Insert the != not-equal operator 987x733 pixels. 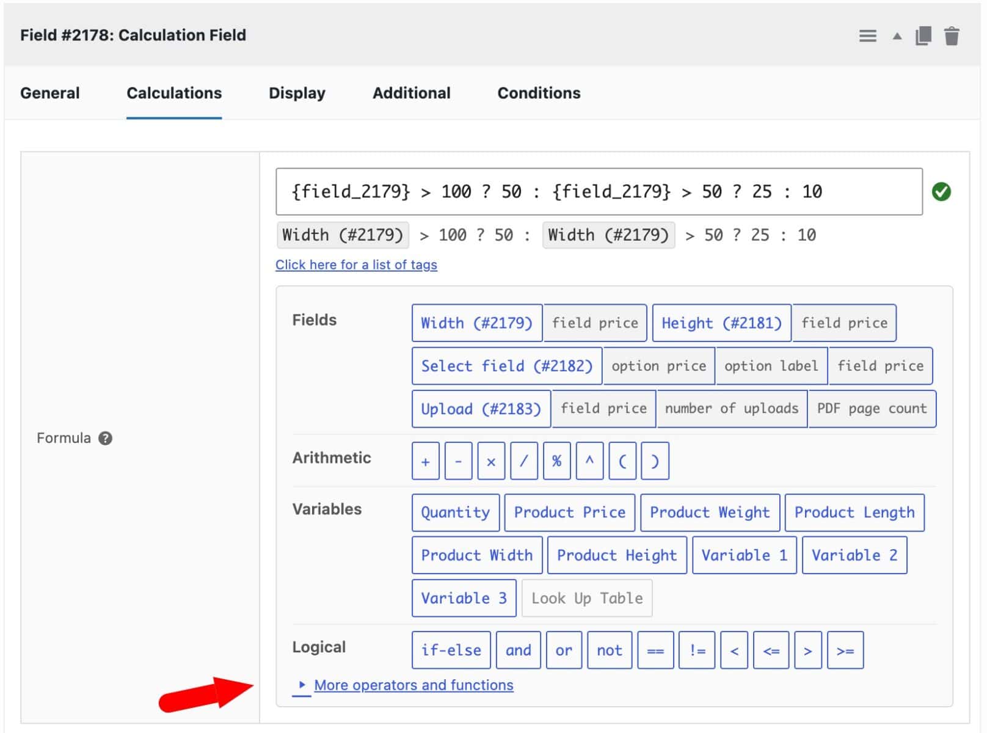tap(697, 651)
